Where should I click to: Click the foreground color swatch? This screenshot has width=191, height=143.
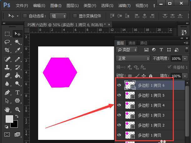9,119
